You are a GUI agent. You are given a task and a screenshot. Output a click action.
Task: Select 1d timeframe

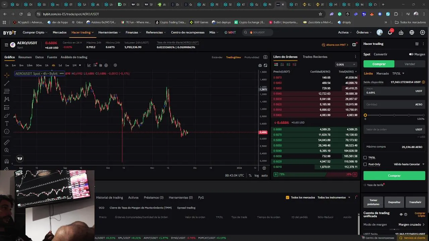(x=60, y=65)
